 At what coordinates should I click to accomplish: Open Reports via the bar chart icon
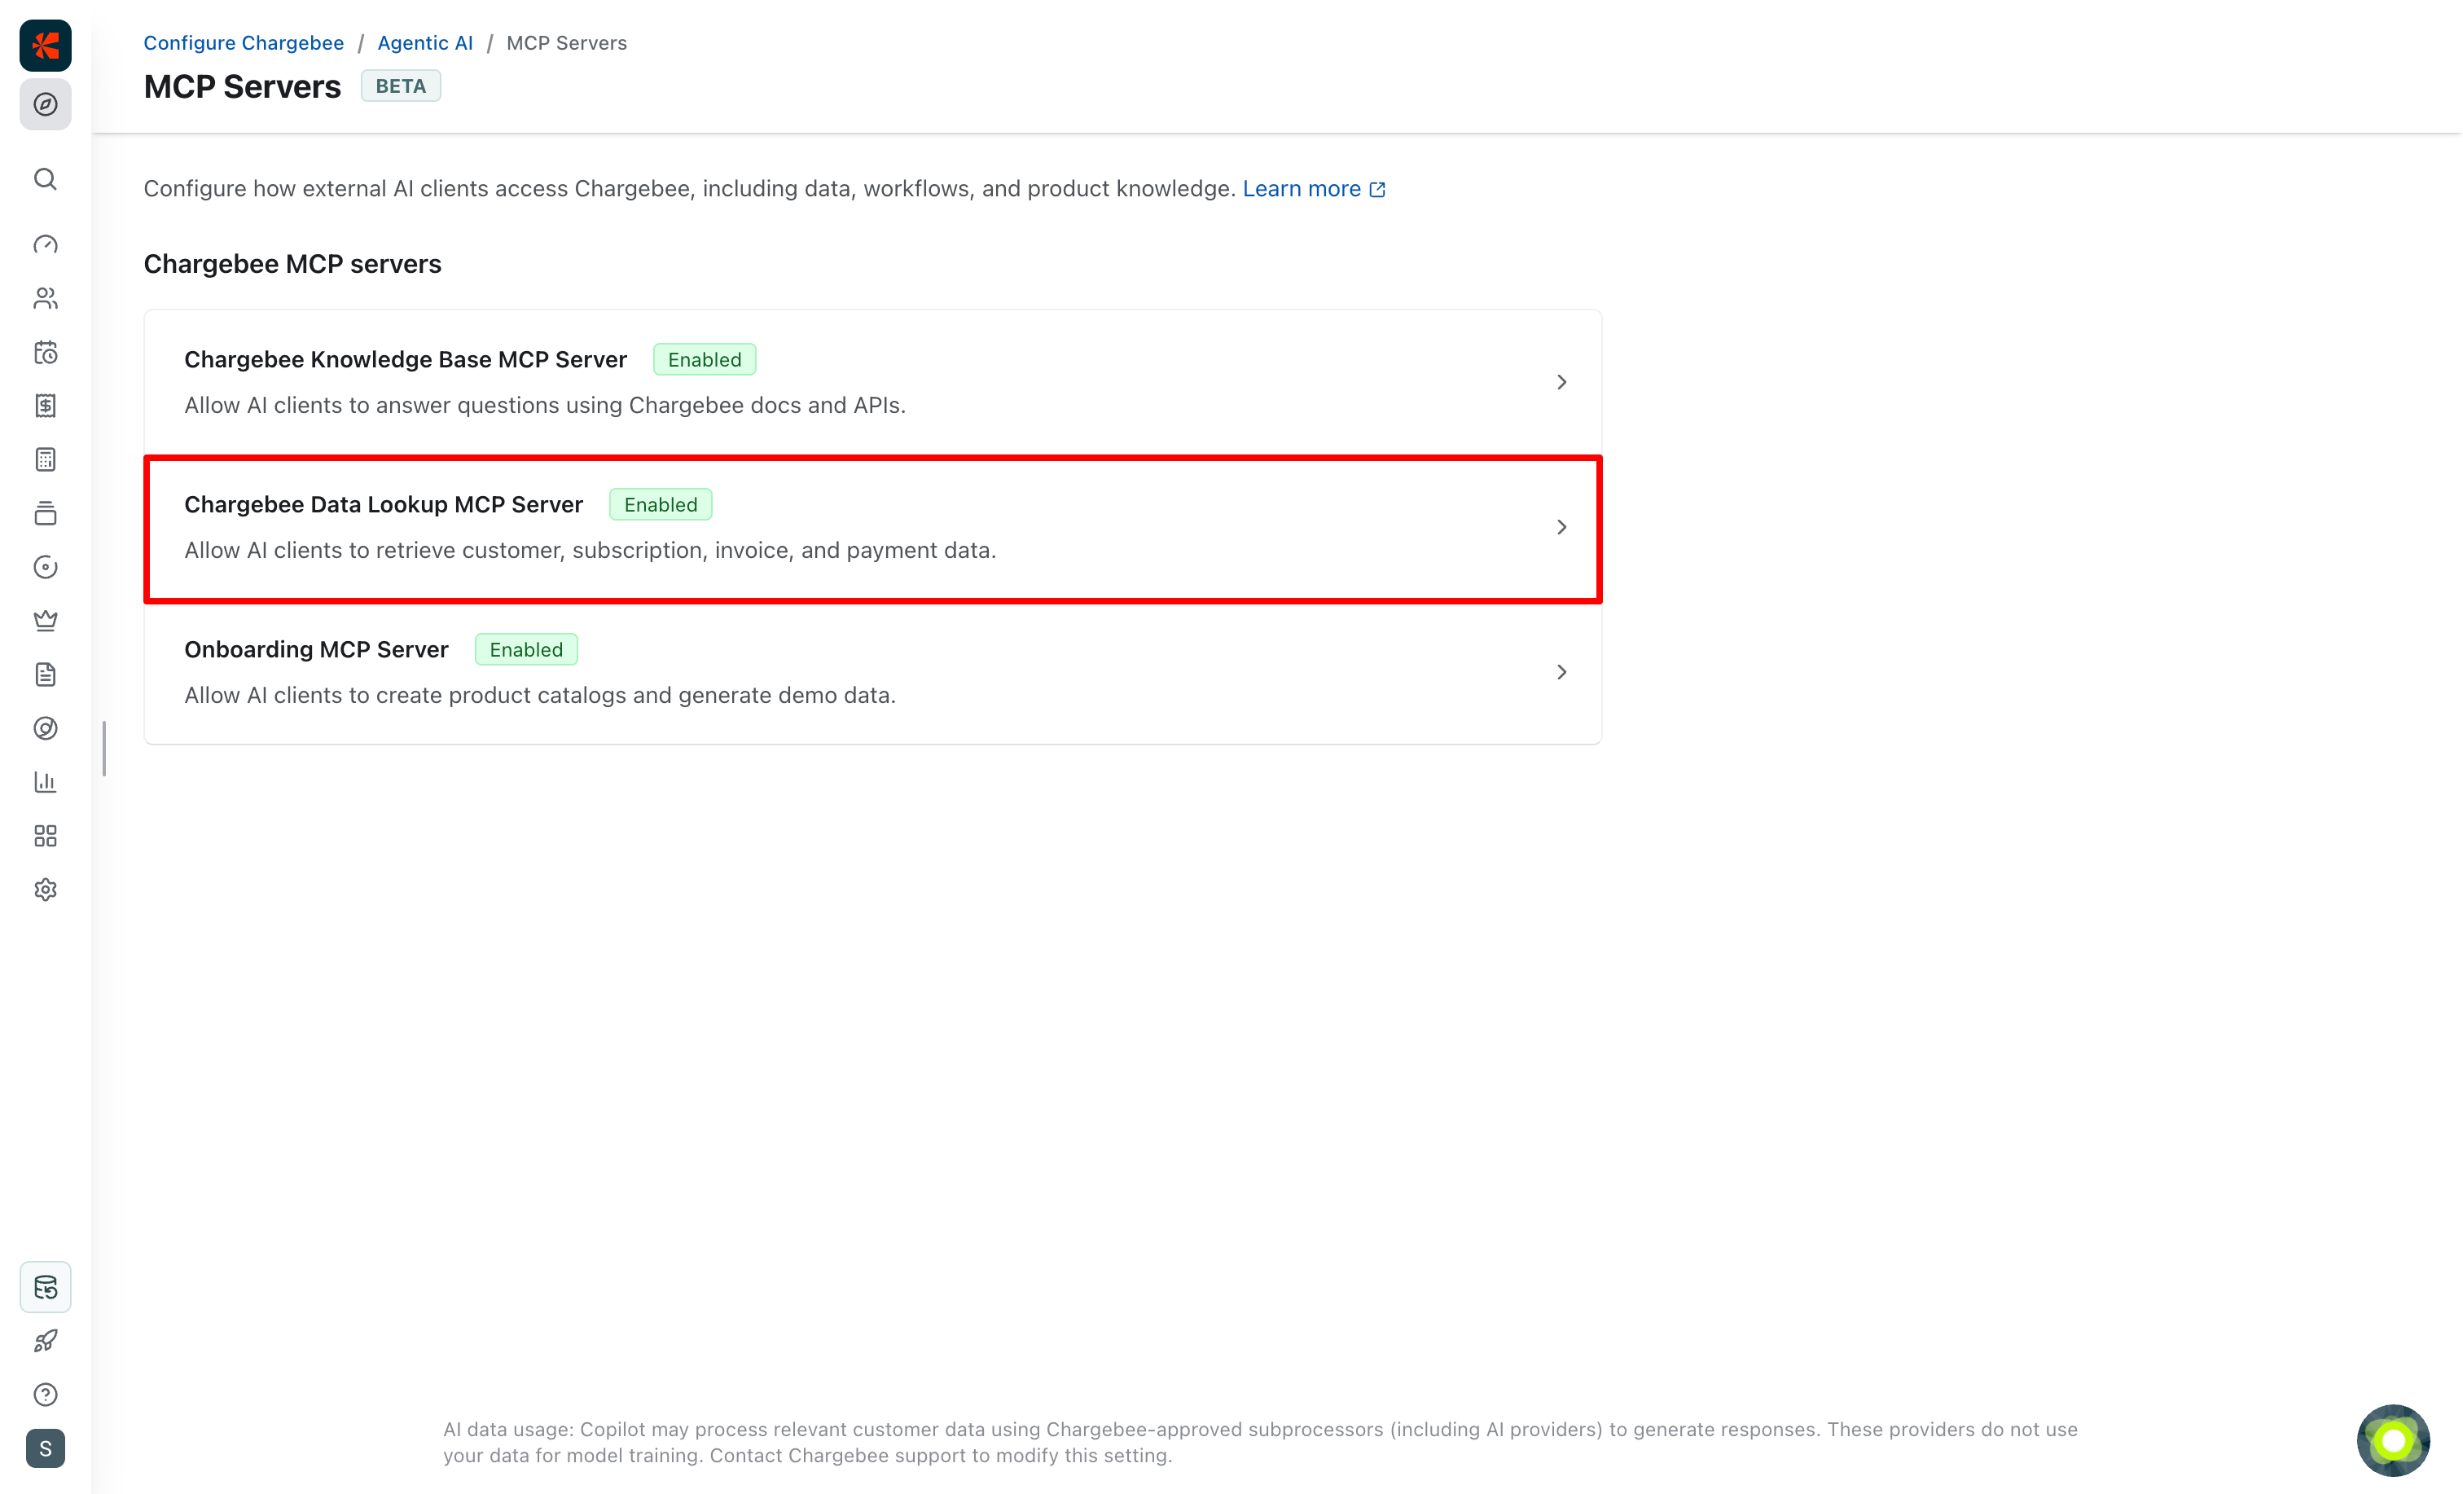[45, 782]
